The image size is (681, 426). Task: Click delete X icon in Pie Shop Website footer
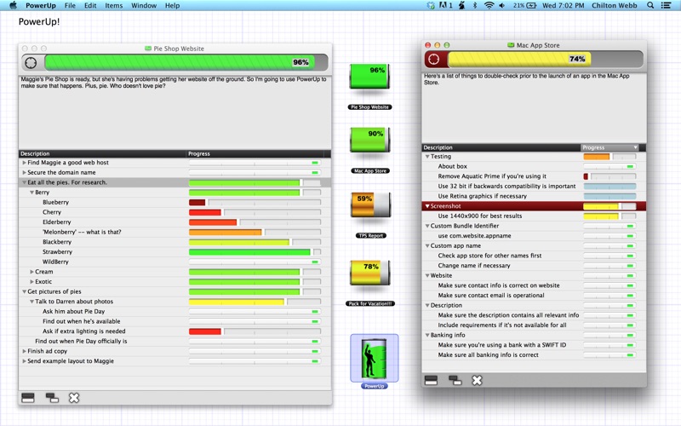[x=74, y=398]
